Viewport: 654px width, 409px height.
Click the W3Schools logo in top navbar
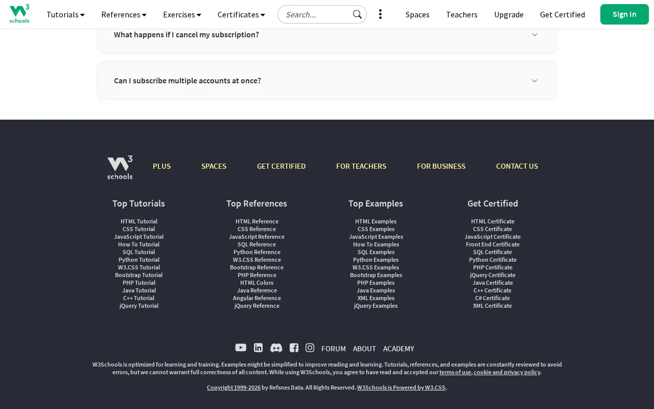point(19,14)
